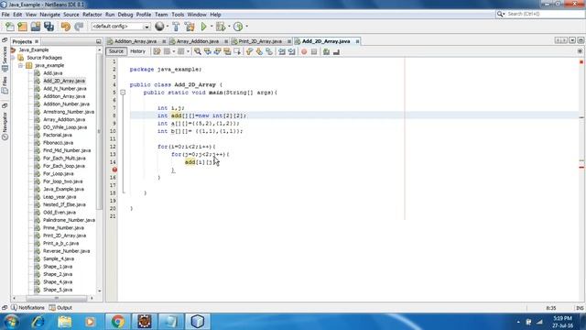This screenshot has height=330, width=586.
Task: Open the Tools menu
Action: [x=178, y=15]
